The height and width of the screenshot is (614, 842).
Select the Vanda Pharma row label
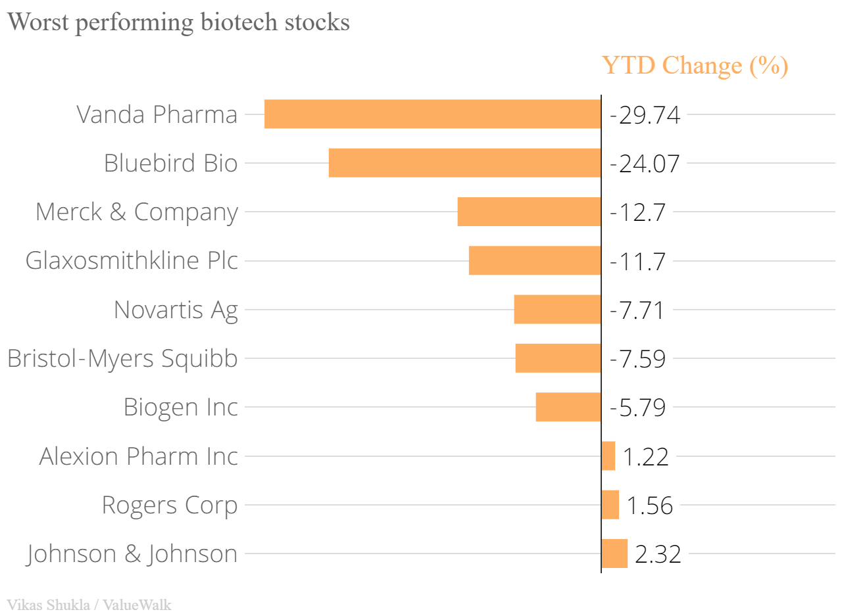[157, 114]
